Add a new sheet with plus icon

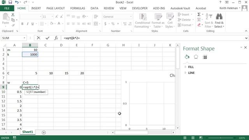tap(44, 132)
